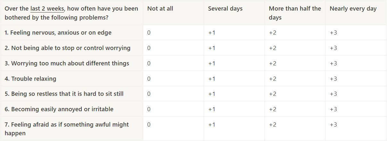Click the underlined "last 2 weeks" text
387x141 pixels.
tap(47, 9)
